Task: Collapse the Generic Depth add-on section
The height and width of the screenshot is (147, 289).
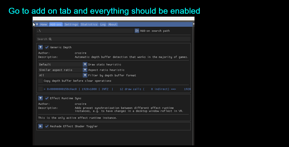Action: pos(41,47)
